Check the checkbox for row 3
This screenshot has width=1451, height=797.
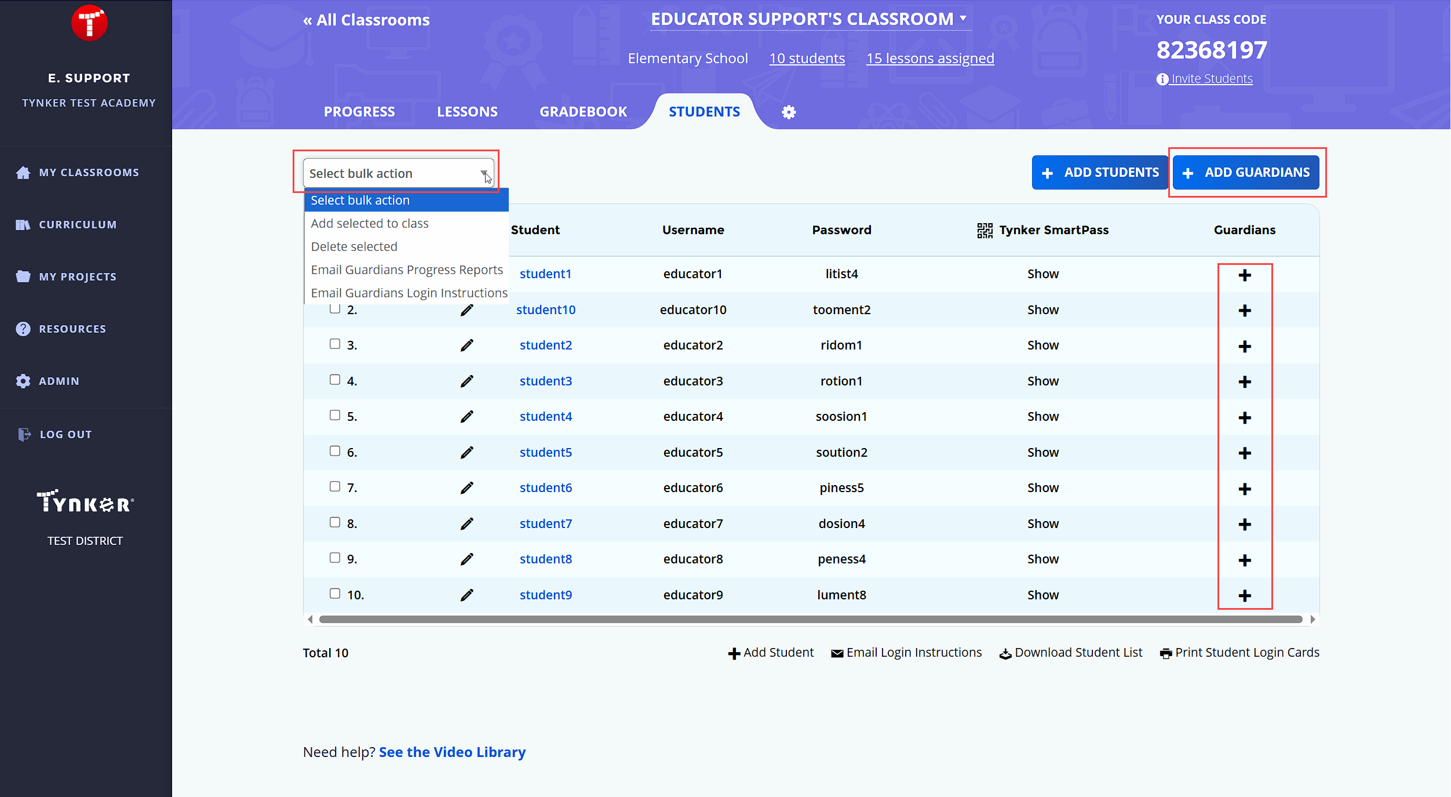(x=335, y=344)
